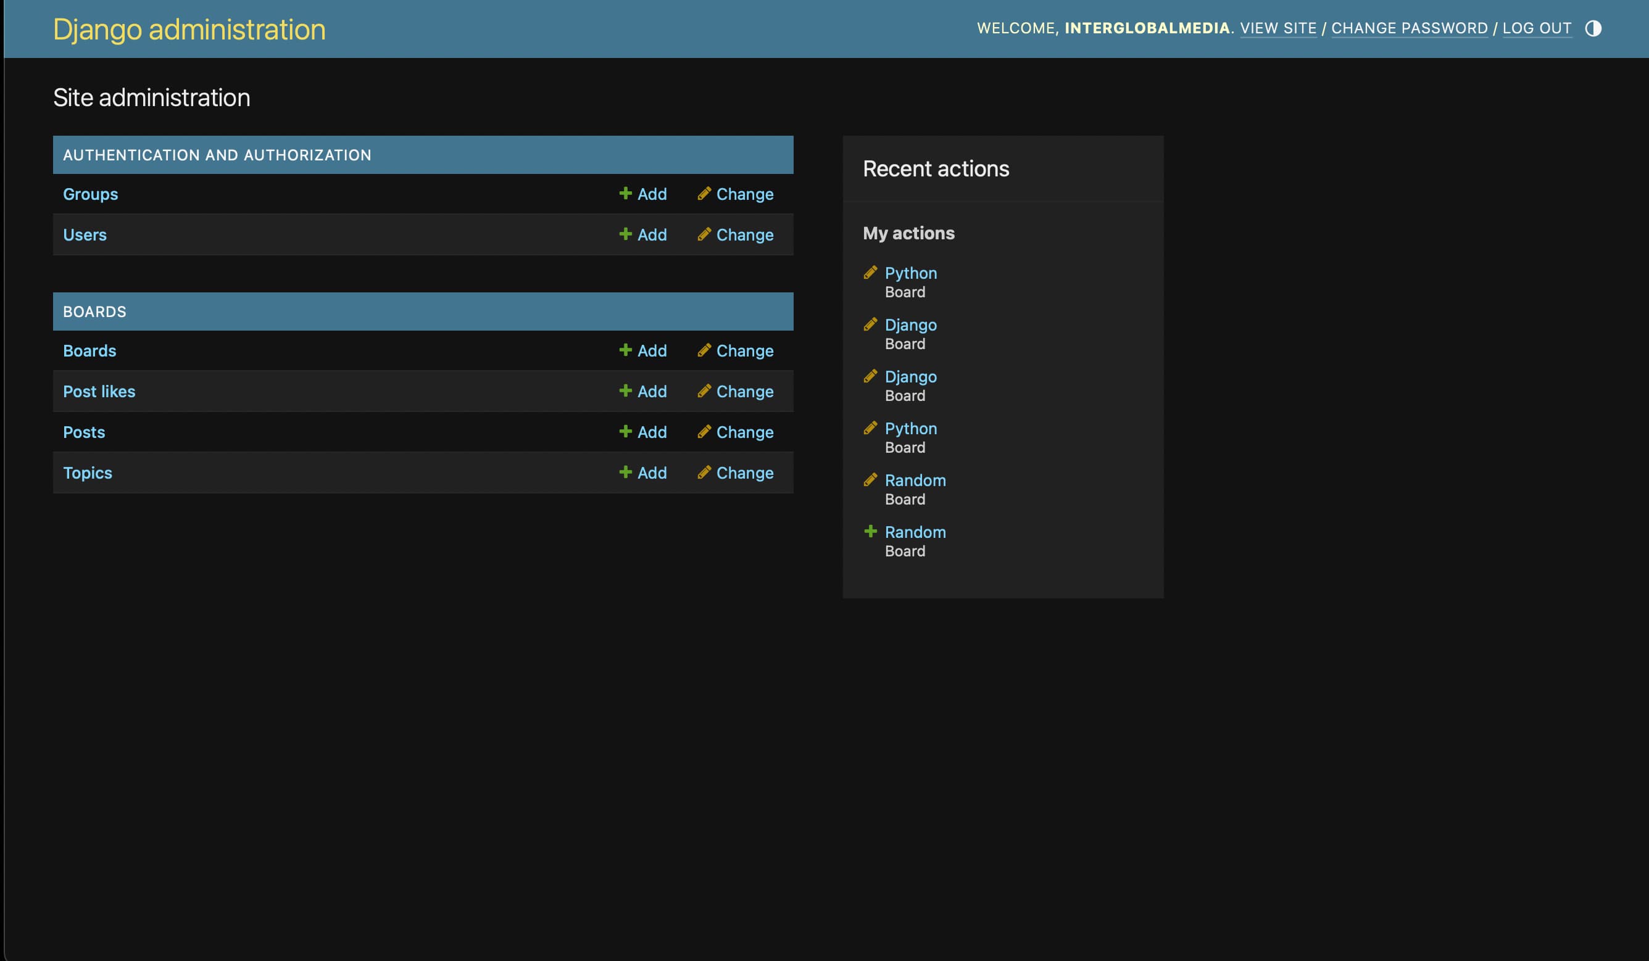Open the Change Password link
This screenshot has width=1649, height=961.
1409,28
